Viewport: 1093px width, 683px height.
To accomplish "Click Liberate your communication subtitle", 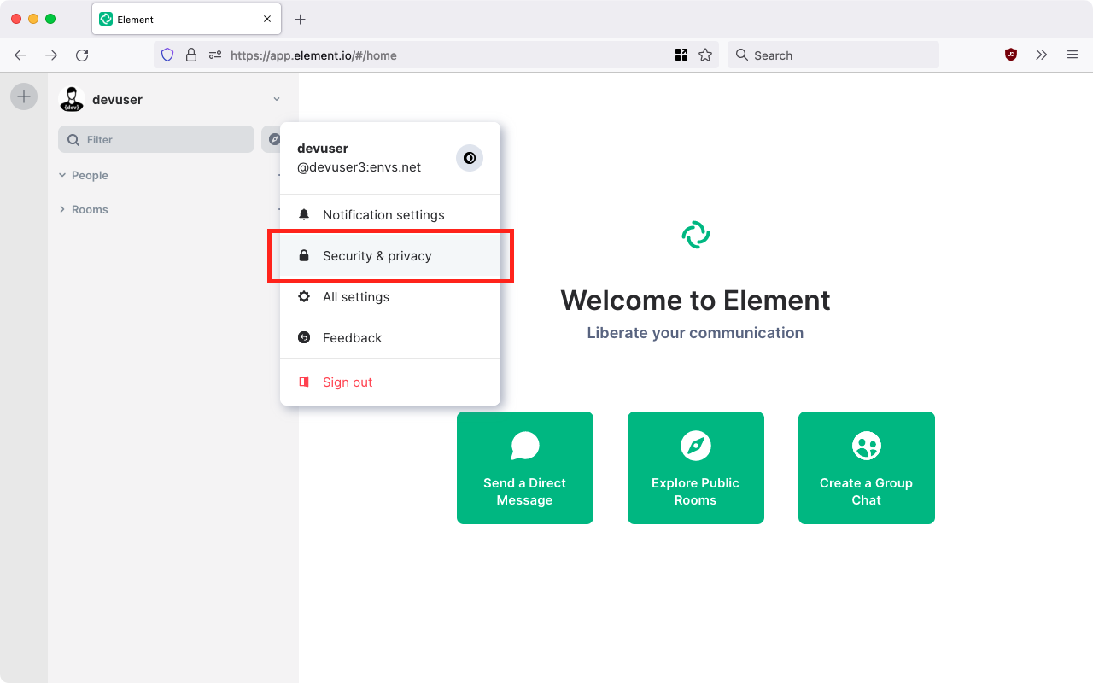I will tap(695, 333).
